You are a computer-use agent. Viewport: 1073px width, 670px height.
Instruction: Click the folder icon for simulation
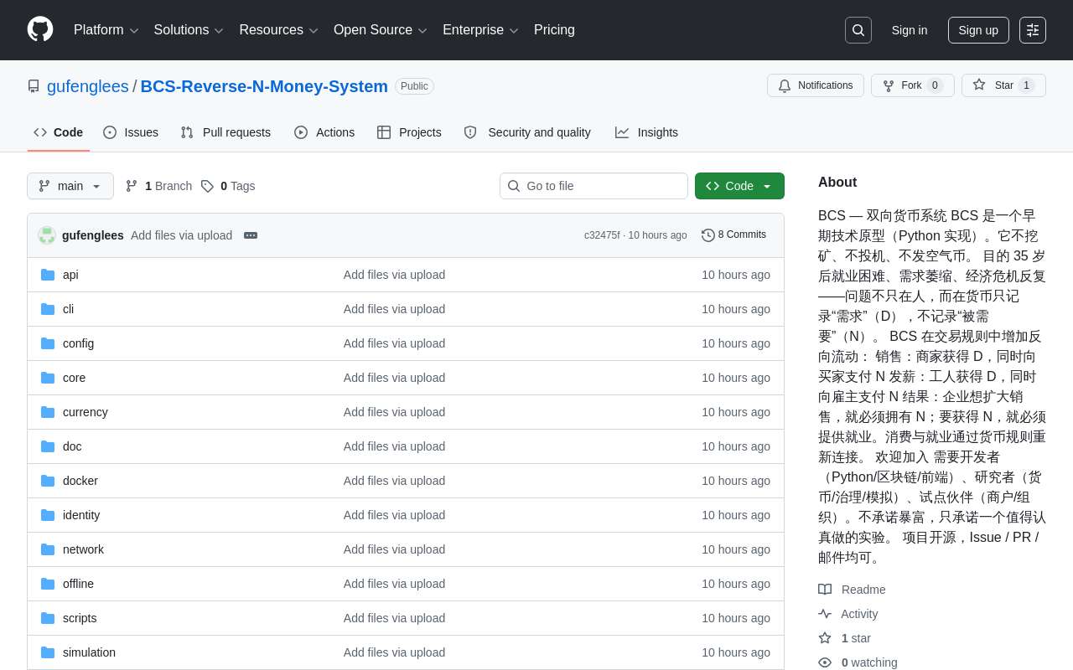tap(48, 652)
